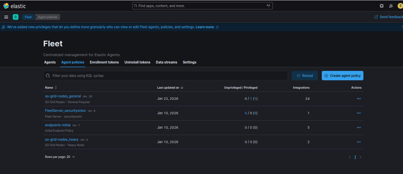Dismiss the new privileges announcement banner
Screen dimensions: 403x174
(x=402, y=27)
